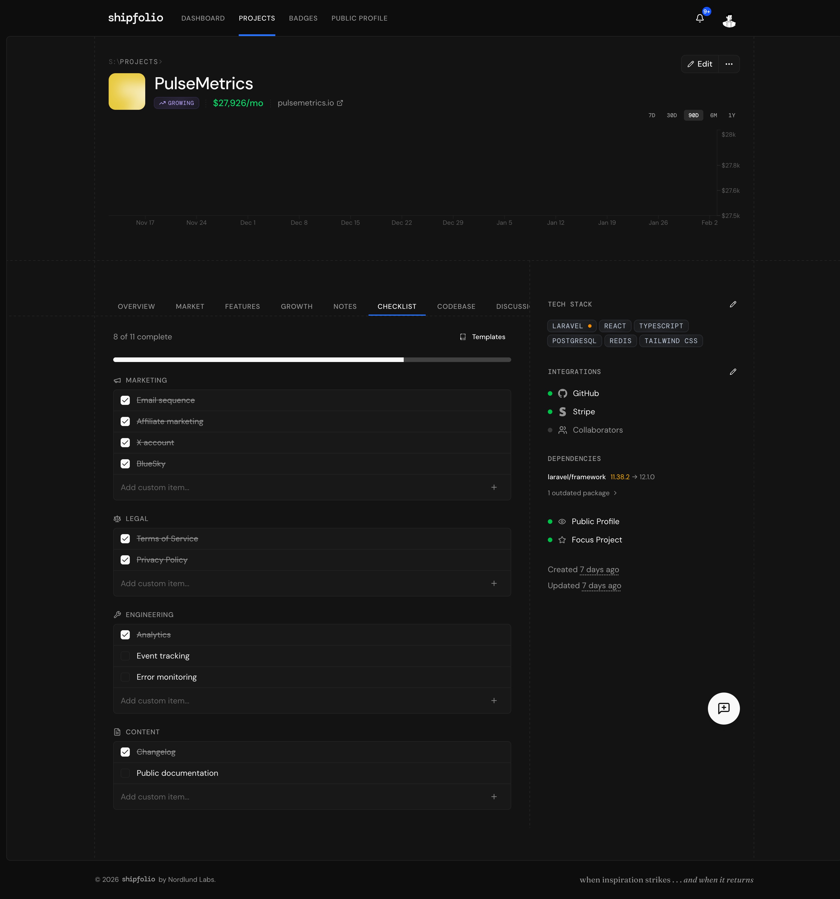Uncheck the Email sequence item

pyautogui.click(x=125, y=400)
